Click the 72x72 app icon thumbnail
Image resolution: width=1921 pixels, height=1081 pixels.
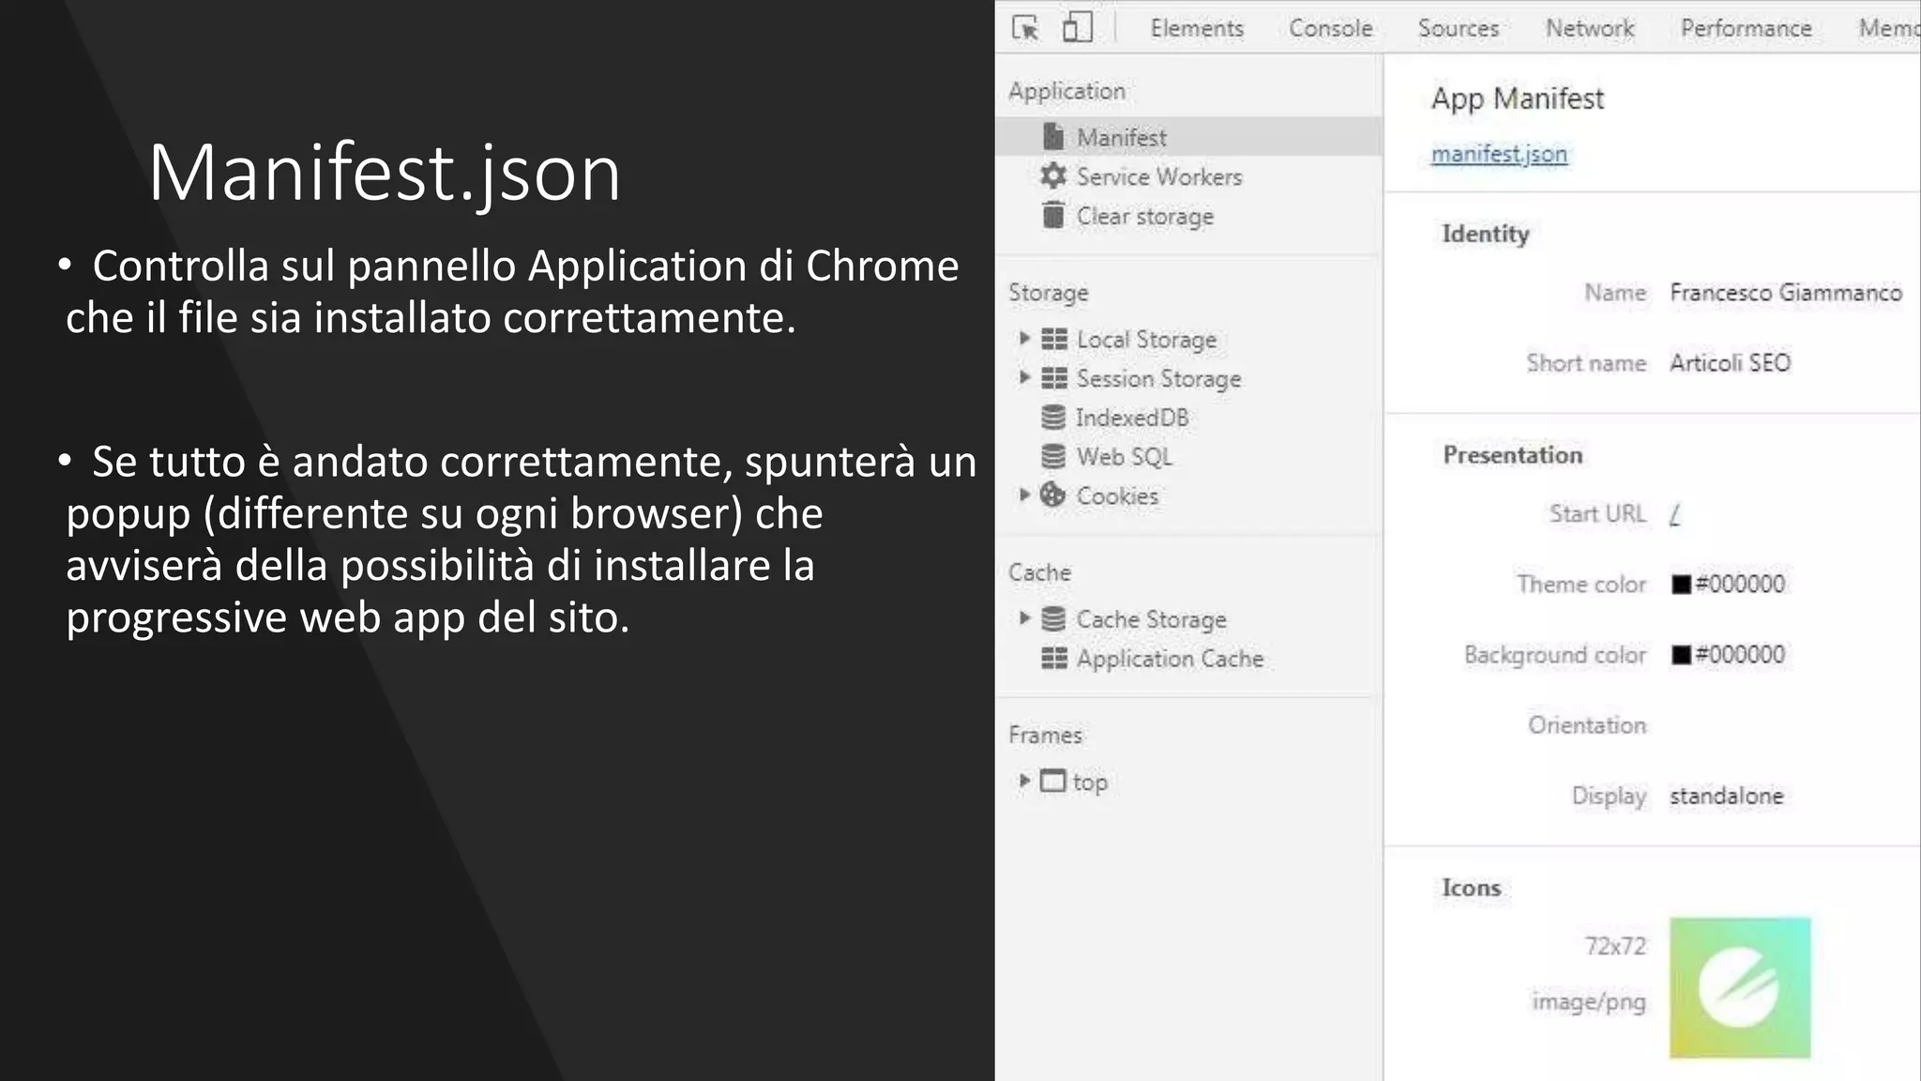tap(1740, 988)
